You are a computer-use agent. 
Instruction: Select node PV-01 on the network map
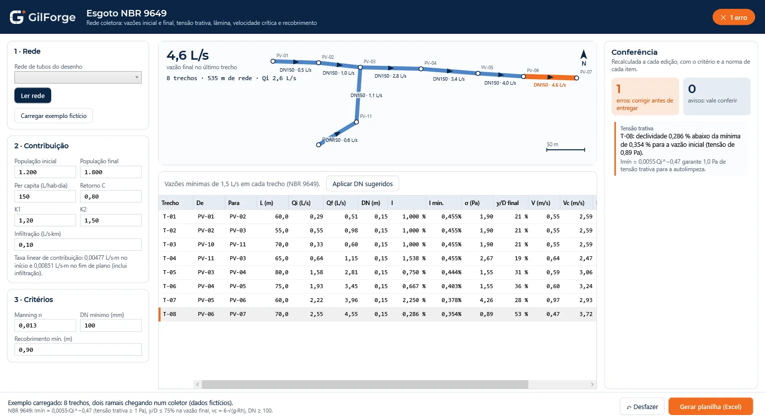point(273,61)
